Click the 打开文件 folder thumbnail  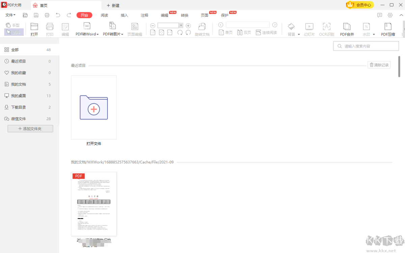coord(94,107)
